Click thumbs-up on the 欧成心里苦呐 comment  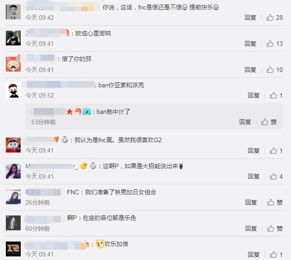pos(270,44)
